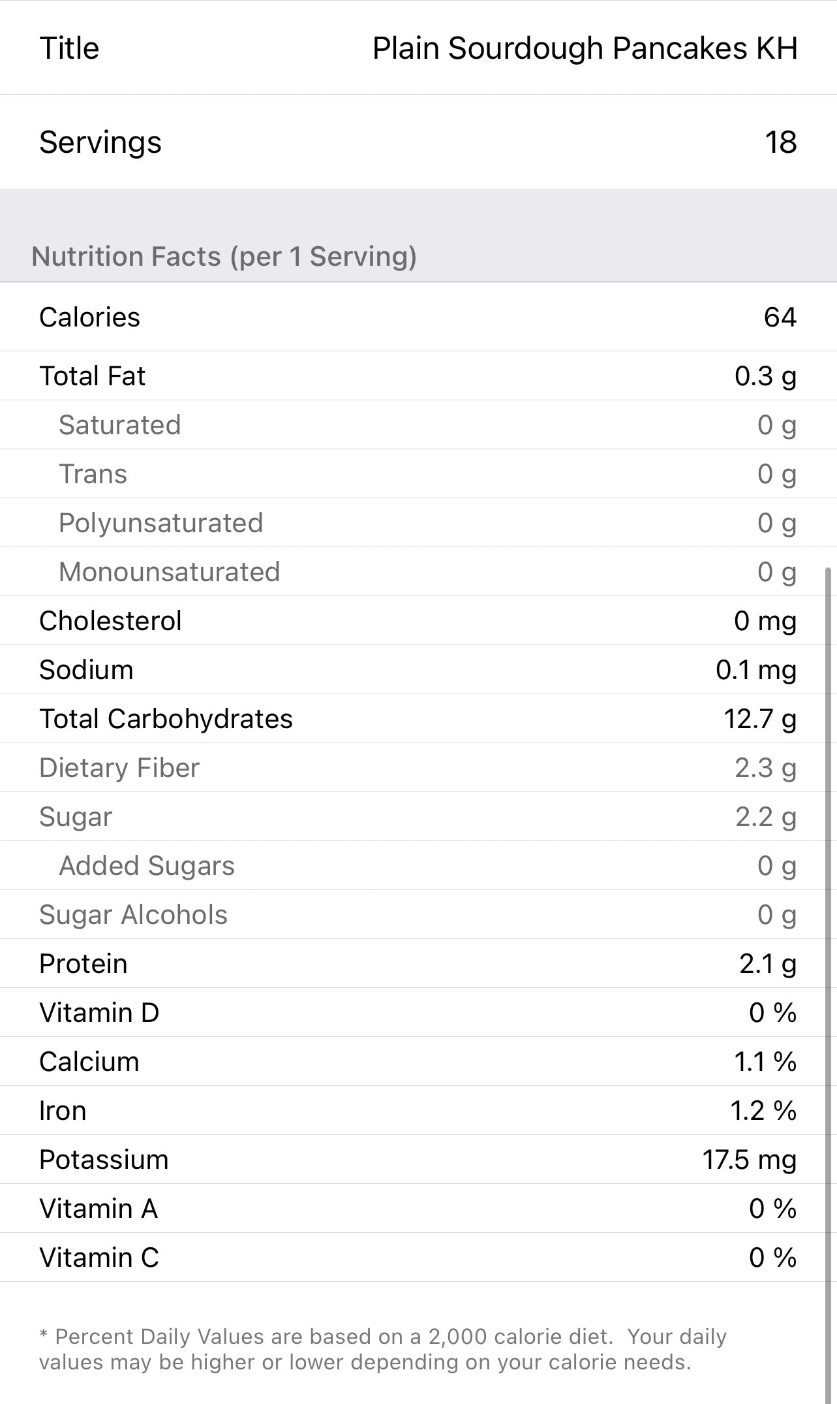
Task: Tap the Protein 2.1 g value
Action: (x=767, y=964)
